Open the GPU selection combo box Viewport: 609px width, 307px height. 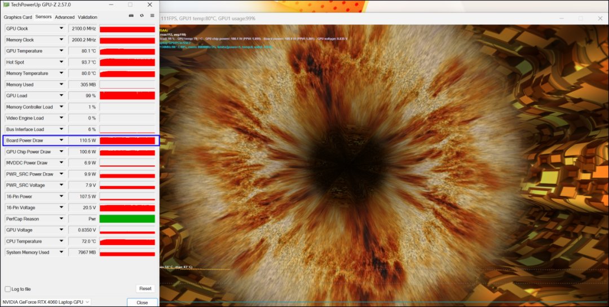click(46, 302)
